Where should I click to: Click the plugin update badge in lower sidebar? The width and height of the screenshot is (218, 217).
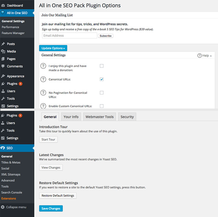20,116
